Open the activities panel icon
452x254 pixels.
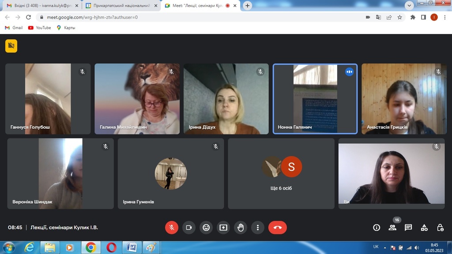point(424,228)
